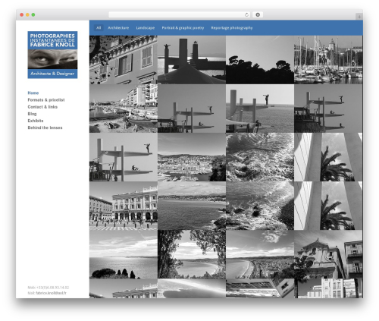Open Behind the lenses page
The height and width of the screenshot is (321, 379).
coord(45,127)
